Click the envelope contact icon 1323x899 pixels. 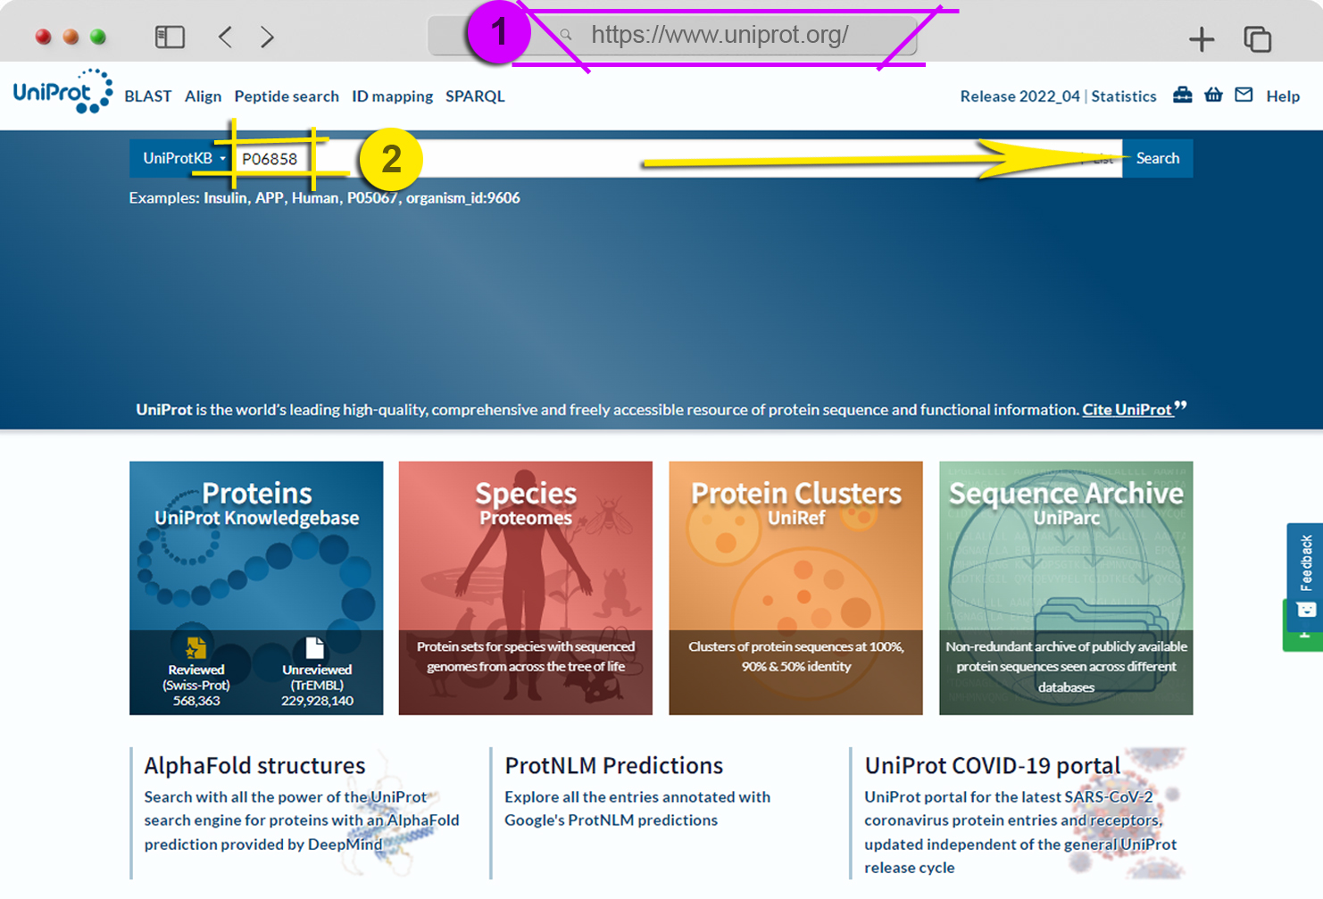click(x=1244, y=95)
